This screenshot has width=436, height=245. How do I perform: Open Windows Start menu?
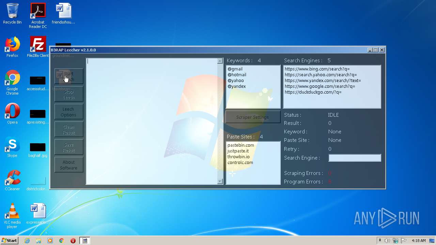tap(10, 240)
